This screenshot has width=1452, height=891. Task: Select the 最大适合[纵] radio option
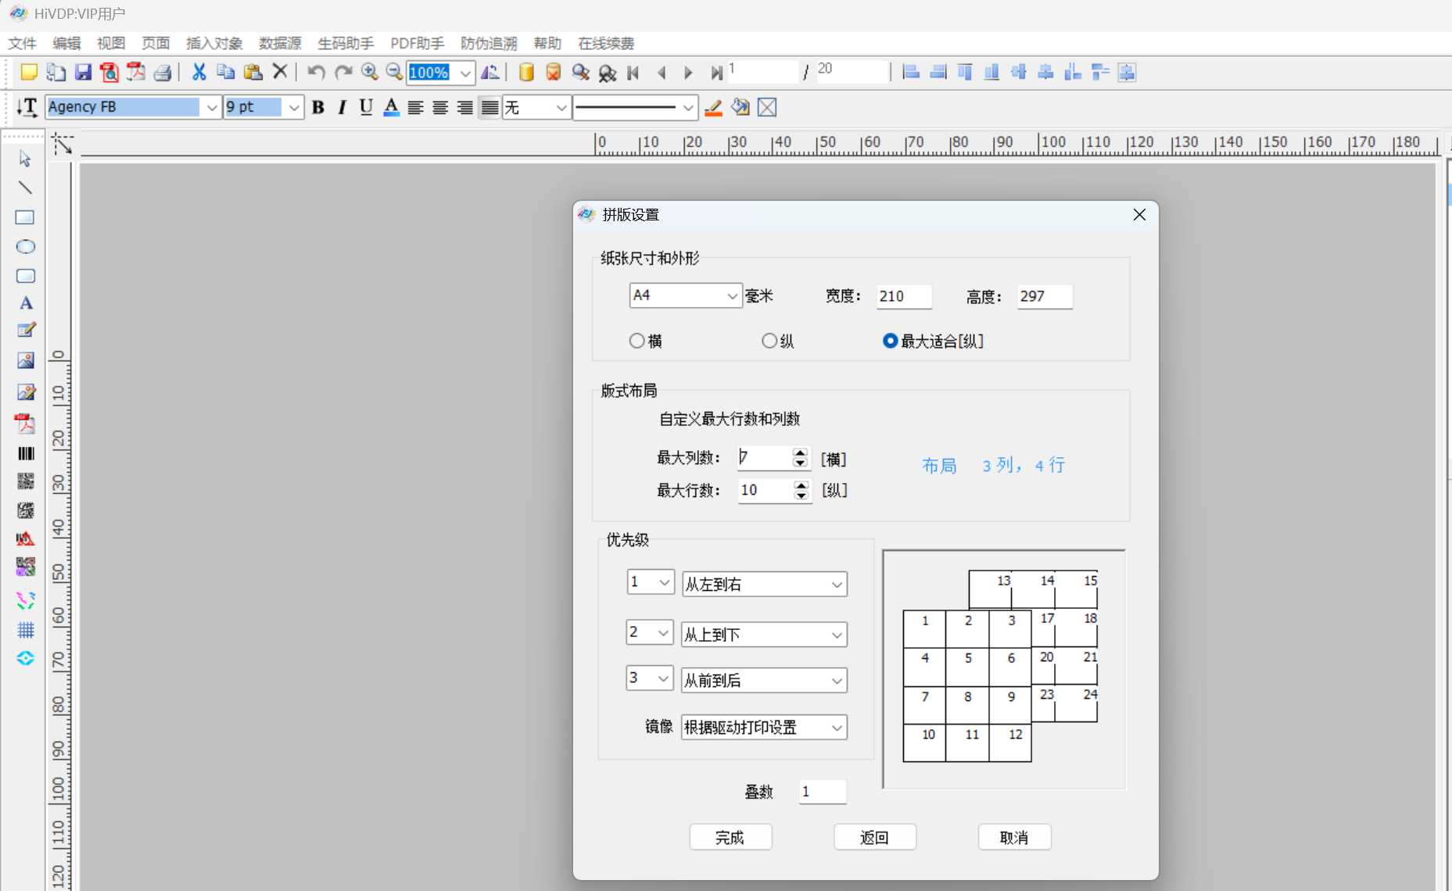(890, 341)
